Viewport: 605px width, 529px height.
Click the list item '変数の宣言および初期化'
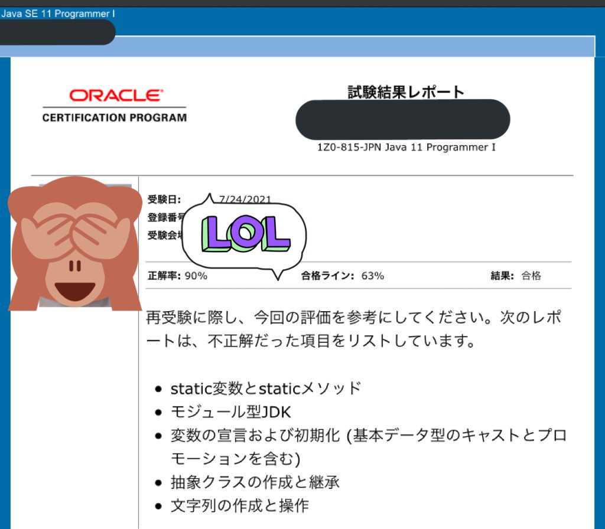click(369, 447)
